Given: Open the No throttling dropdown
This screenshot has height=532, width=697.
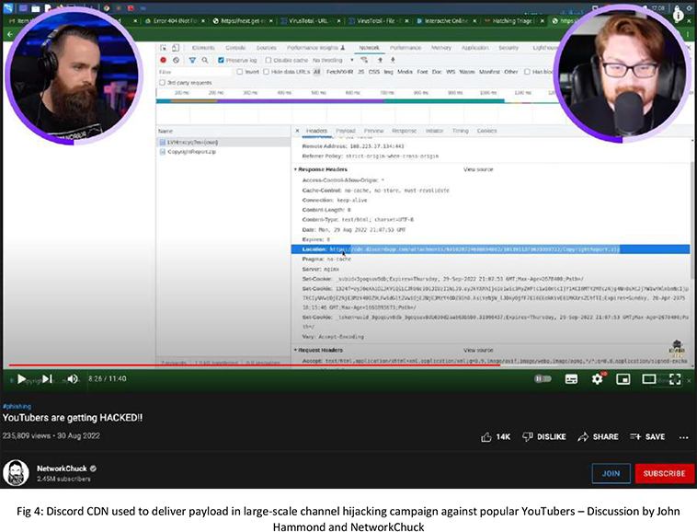Looking at the screenshot, I should 333,60.
